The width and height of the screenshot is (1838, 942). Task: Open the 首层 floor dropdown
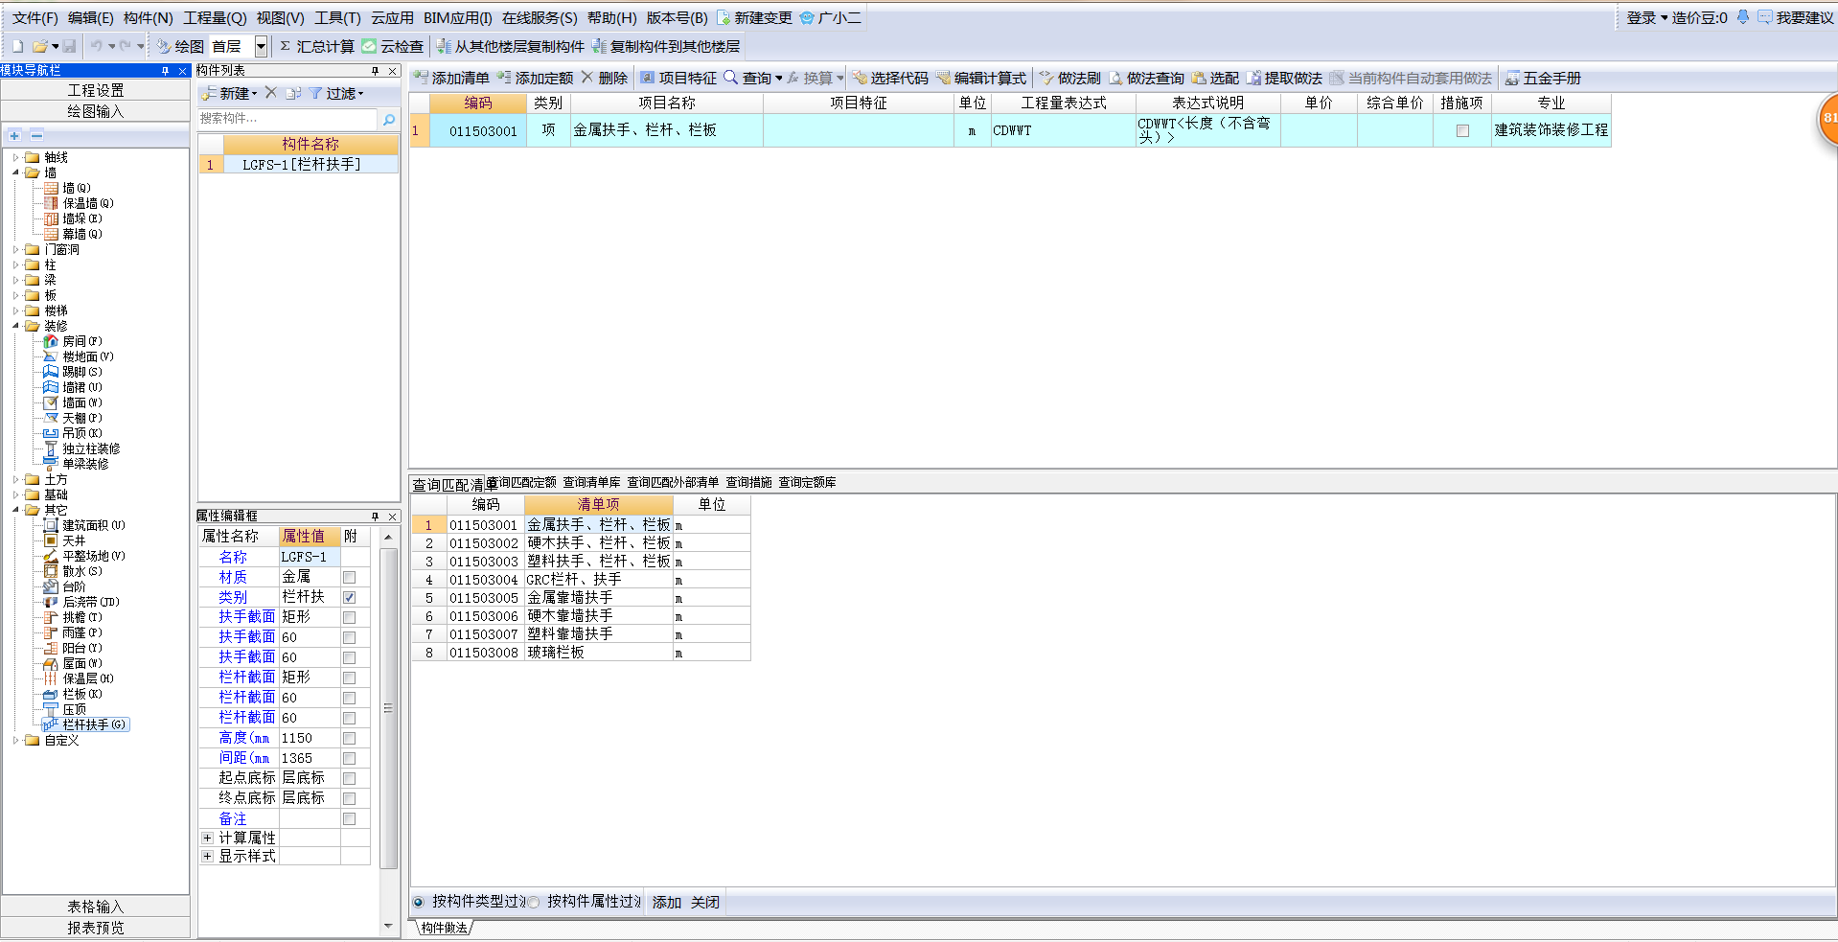click(261, 46)
